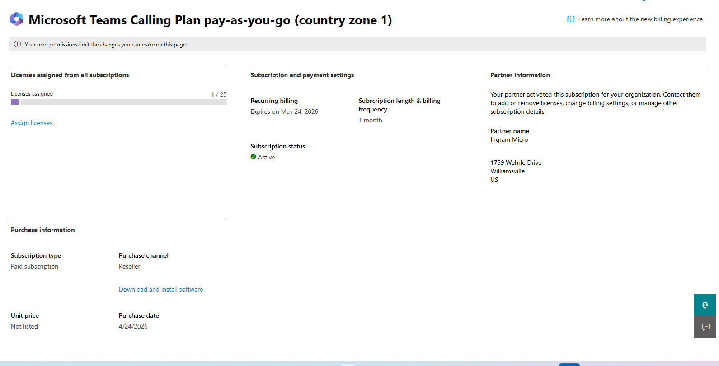Select 'Expires on May 24, 2026' text
Viewport: 719px width, 366px height.
[x=284, y=111]
